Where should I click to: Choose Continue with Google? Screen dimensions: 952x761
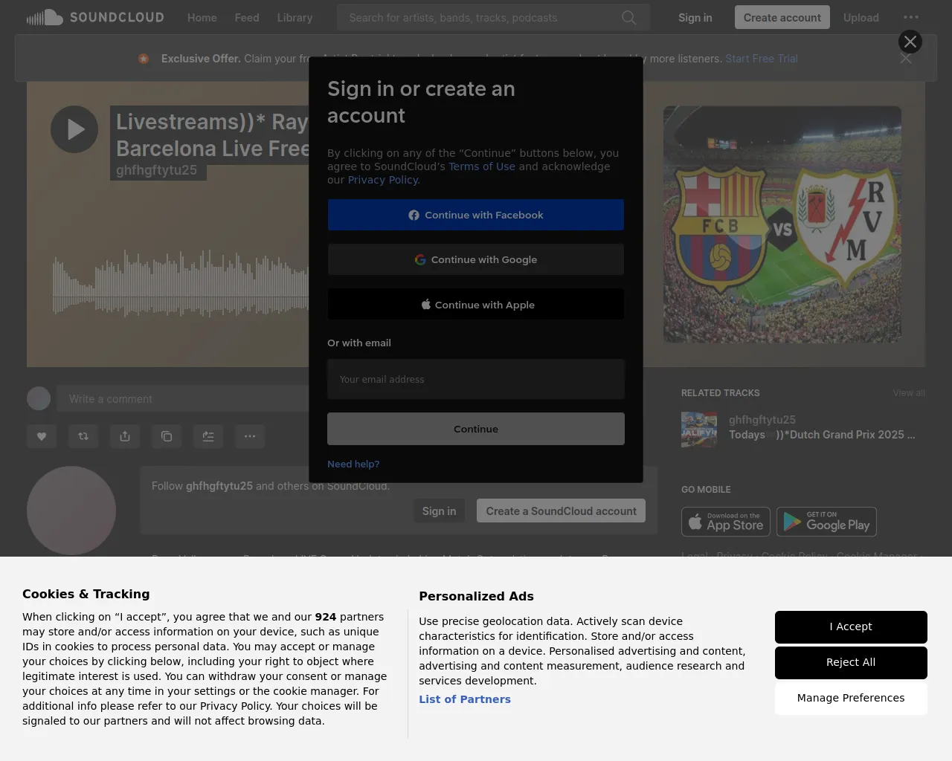(476, 259)
